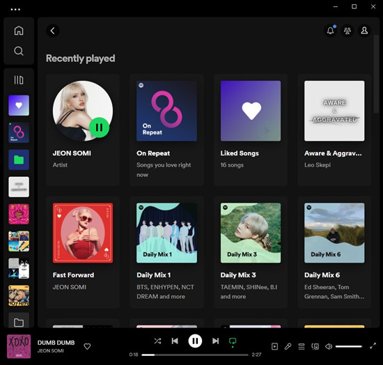Click "Songs you love right now" description
383x365 pixels.
click(164, 170)
